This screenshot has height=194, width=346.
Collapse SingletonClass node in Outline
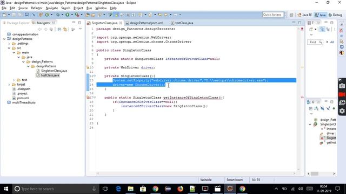(310, 124)
